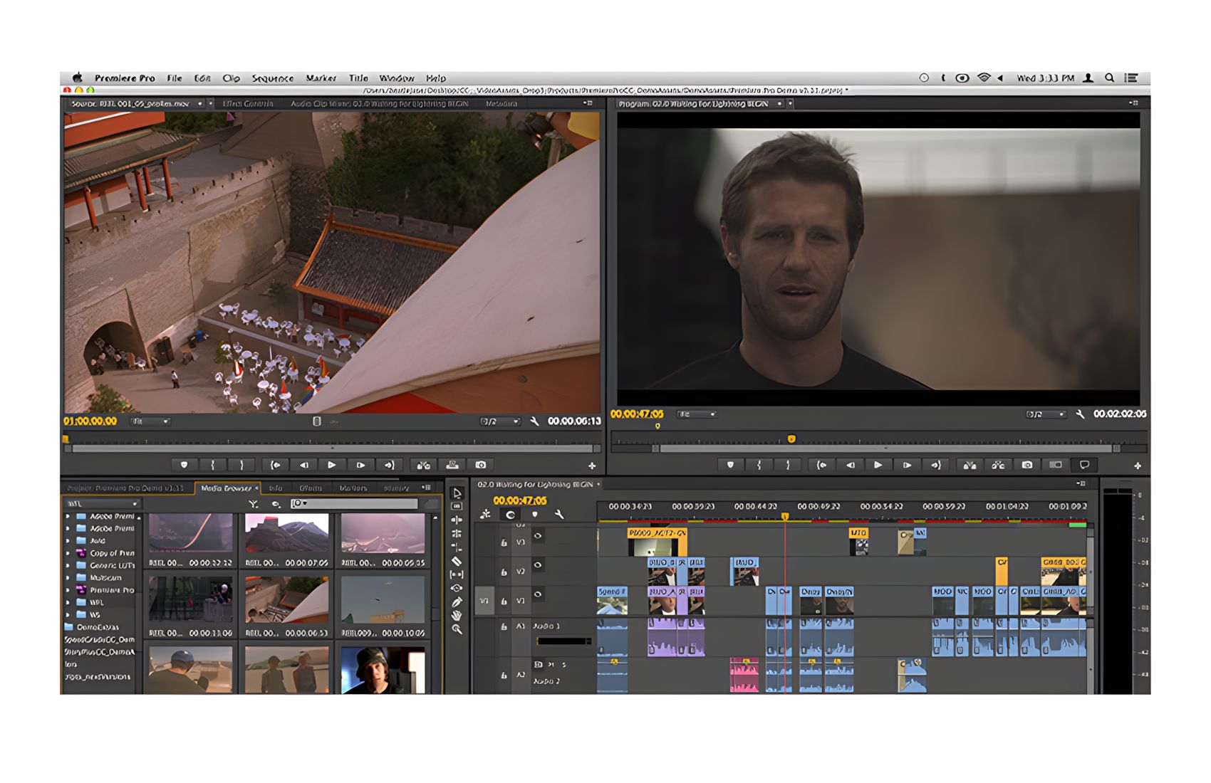The width and height of the screenshot is (1211, 783).
Task: Open the Apple menu
Action: coord(78,78)
